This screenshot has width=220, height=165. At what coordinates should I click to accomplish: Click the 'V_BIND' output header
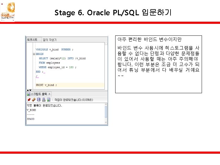click(x=31, y=110)
